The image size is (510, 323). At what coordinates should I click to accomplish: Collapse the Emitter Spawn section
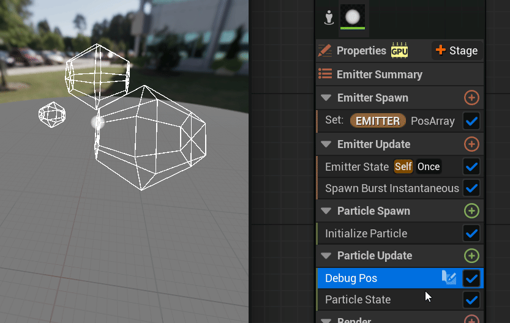326,97
